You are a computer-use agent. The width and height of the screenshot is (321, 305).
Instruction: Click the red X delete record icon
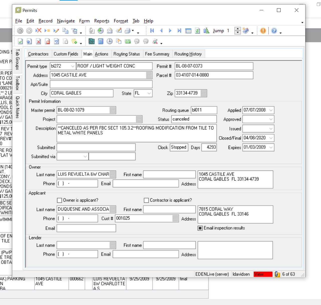38,31
